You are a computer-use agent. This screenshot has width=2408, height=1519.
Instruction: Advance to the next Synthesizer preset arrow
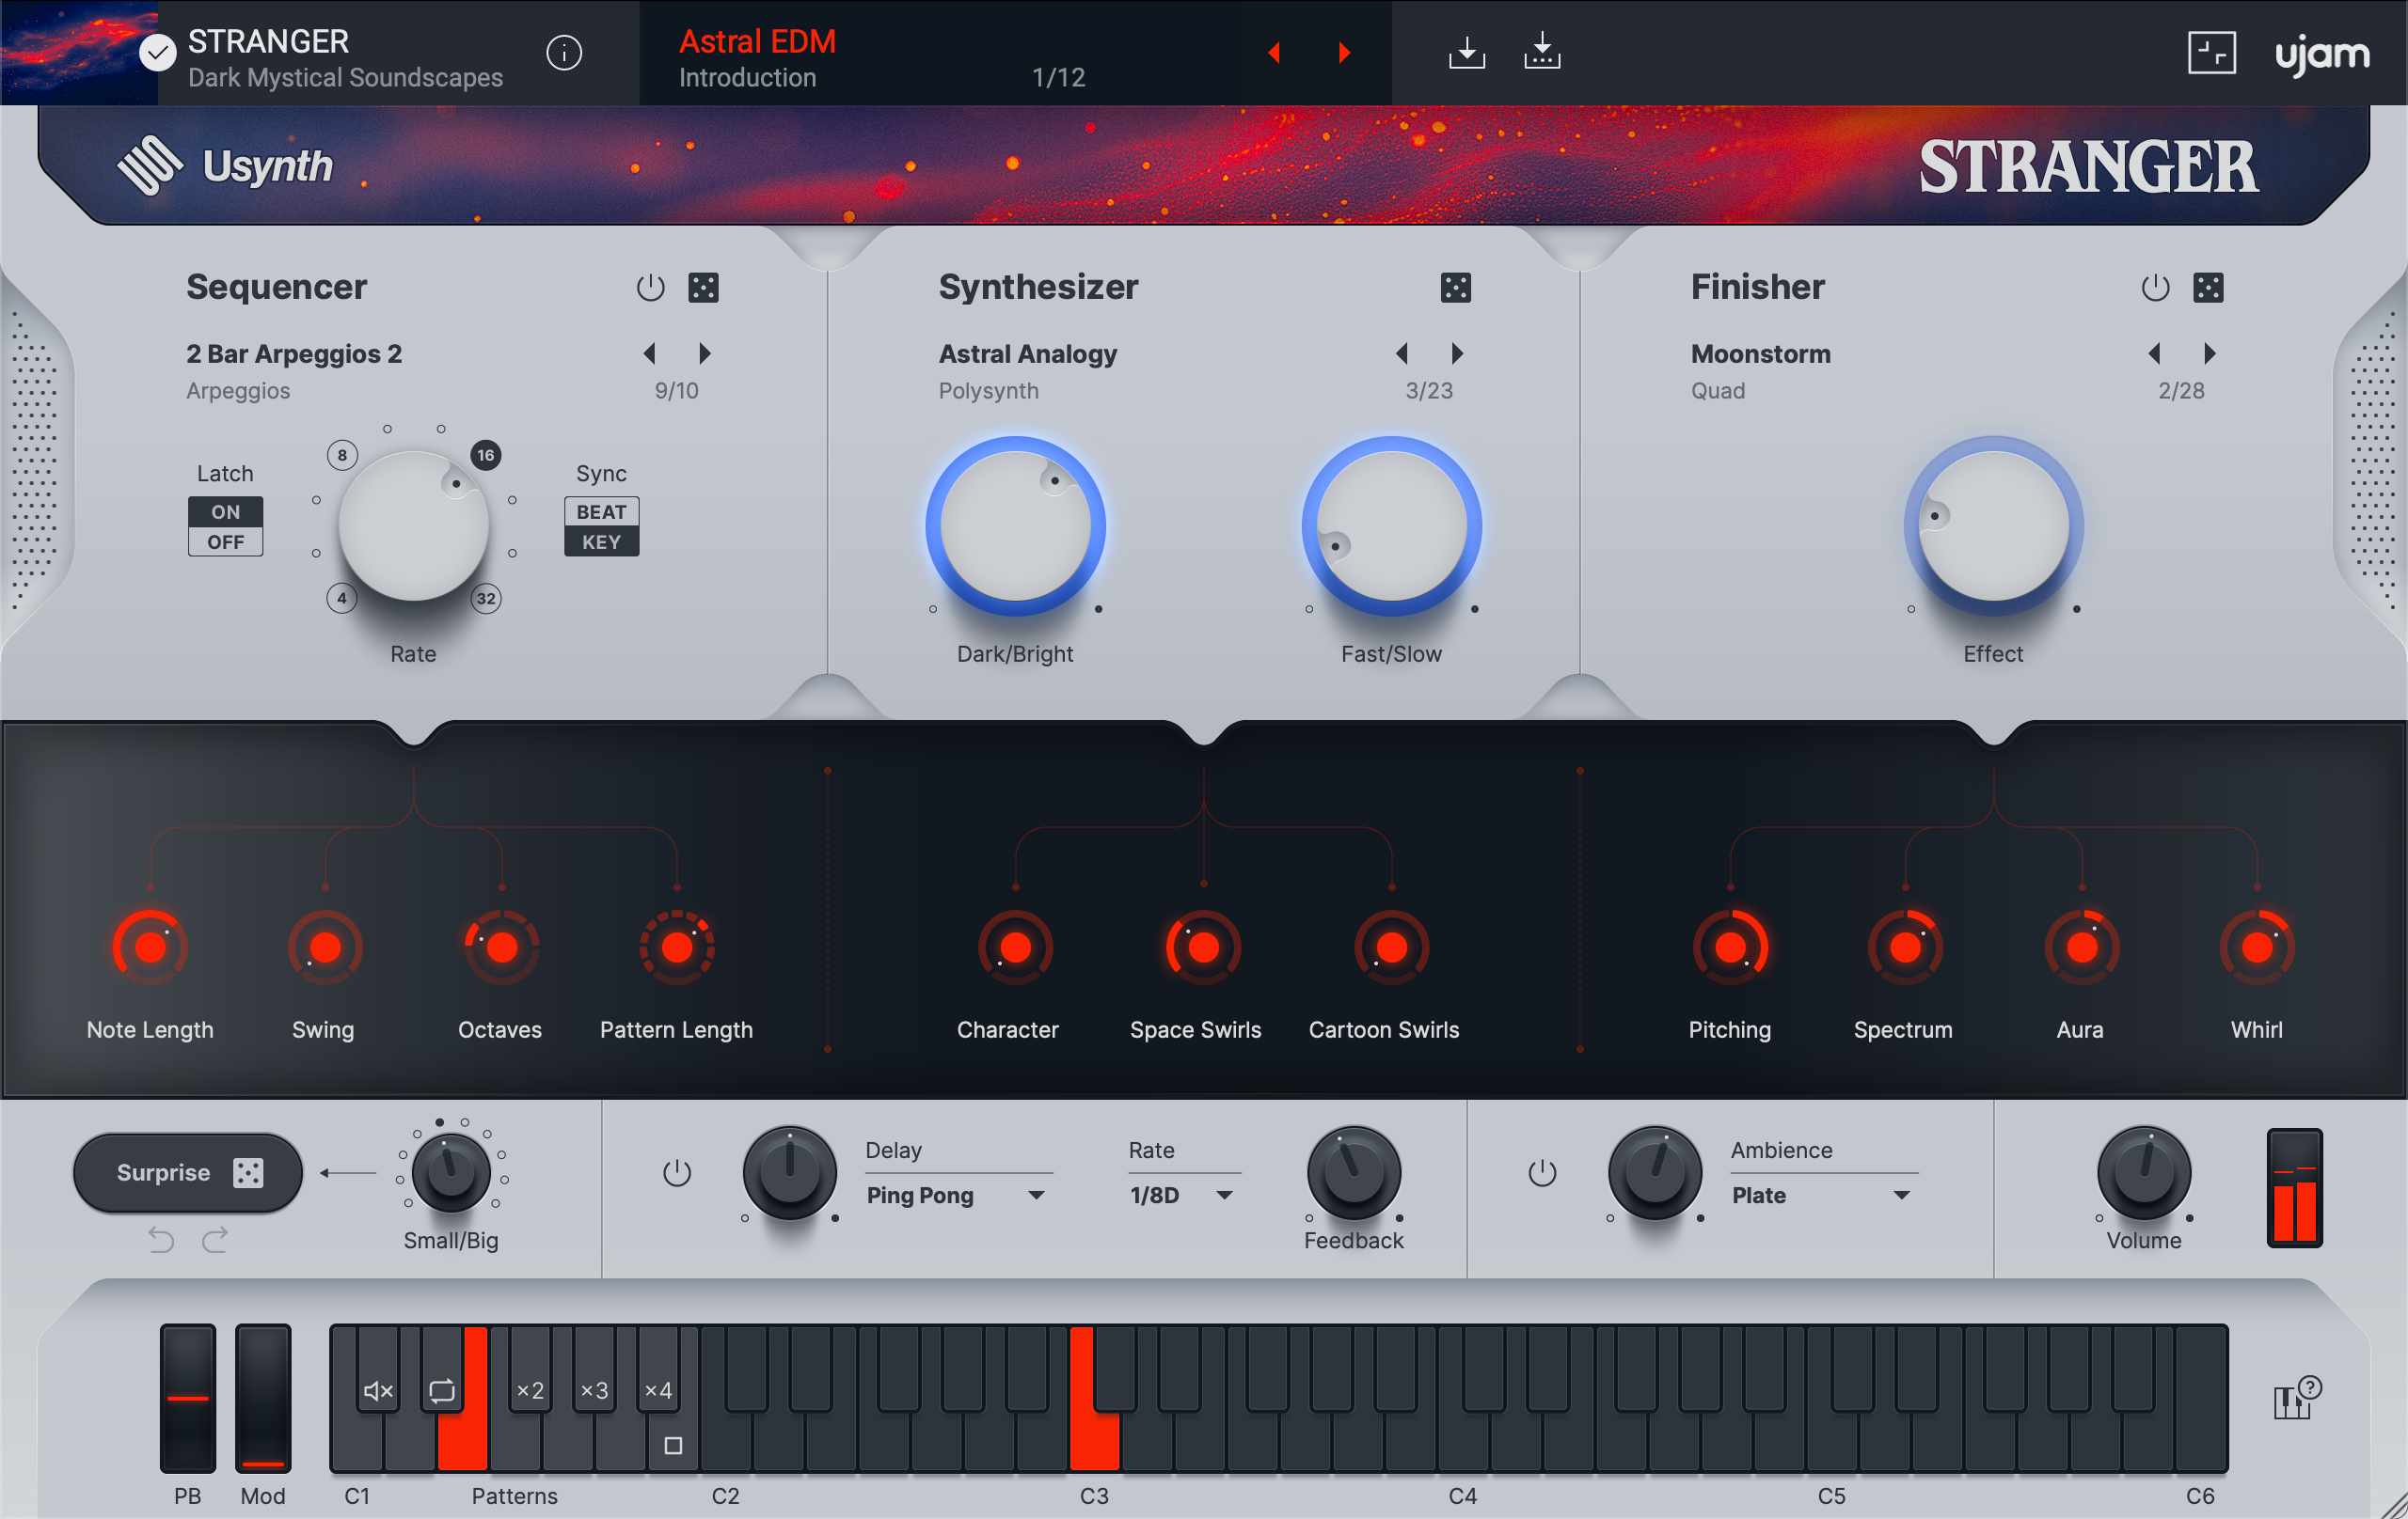point(1457,352)
